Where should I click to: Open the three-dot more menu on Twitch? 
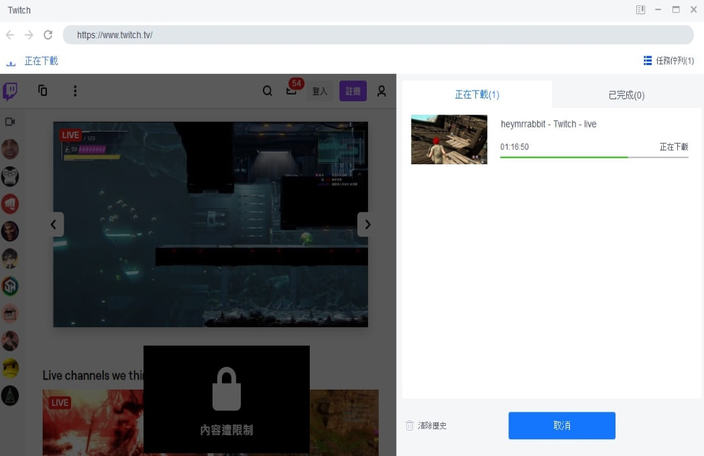75,91
